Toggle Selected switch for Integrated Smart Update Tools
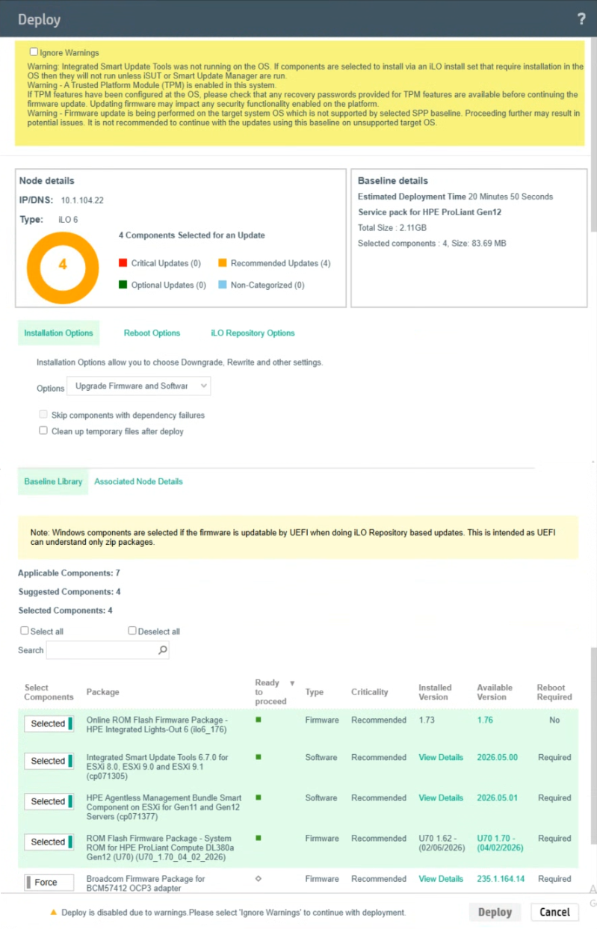 (49, 761)
